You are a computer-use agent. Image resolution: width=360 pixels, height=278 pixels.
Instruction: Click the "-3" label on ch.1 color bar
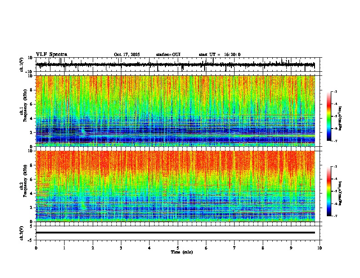point(335,92)
